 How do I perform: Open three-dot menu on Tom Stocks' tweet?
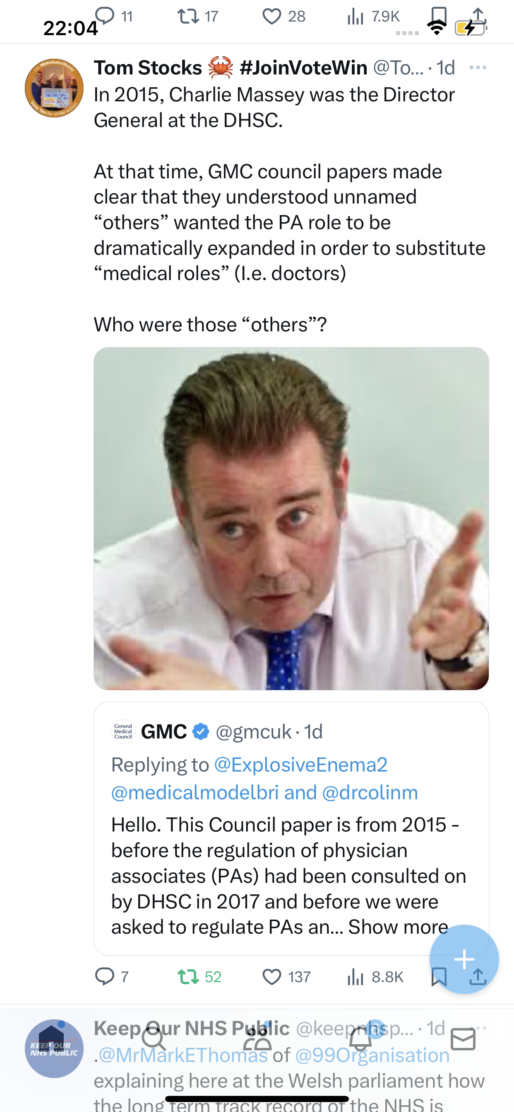pos(478,68)
